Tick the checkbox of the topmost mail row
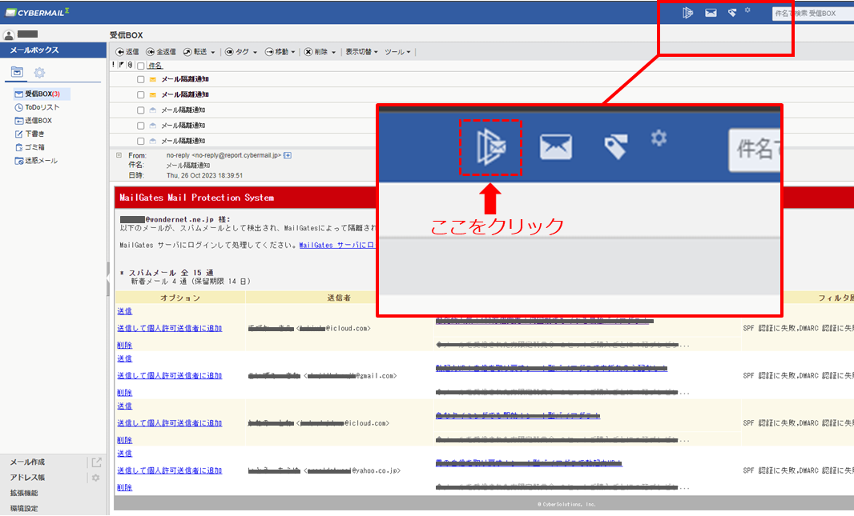854x516 pixels. [x=140, y=79]
